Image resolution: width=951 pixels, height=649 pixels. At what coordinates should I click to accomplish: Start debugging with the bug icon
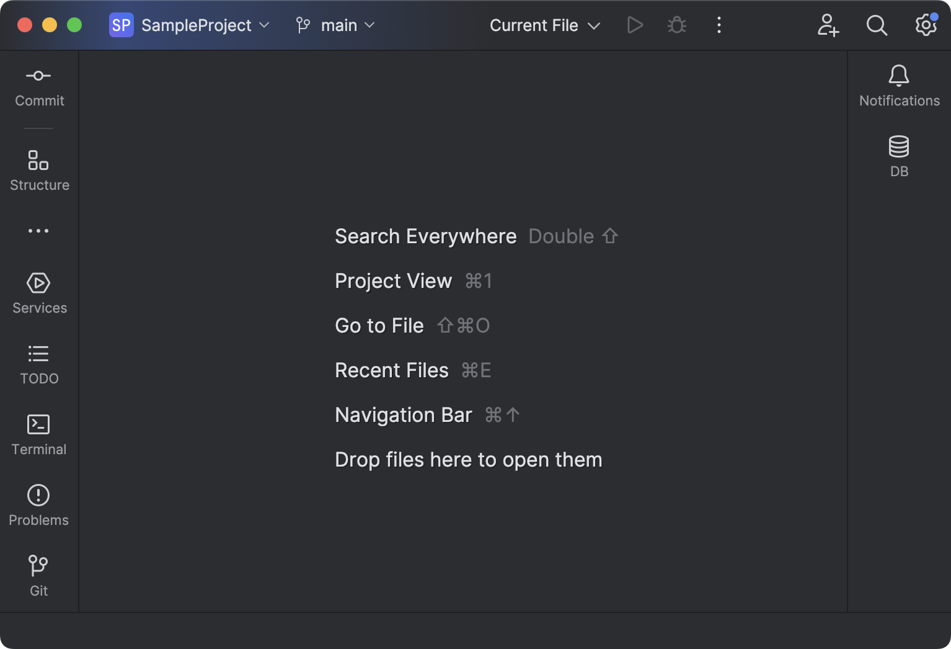coord(676,25)
